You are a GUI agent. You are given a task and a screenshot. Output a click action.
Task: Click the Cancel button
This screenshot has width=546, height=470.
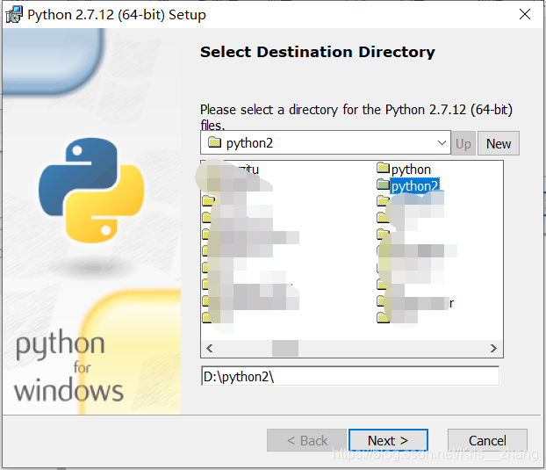point(487,440)
